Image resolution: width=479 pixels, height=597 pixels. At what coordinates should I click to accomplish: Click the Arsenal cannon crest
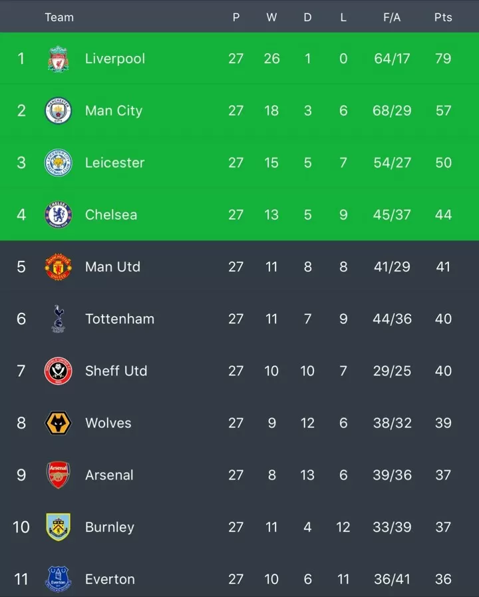point(58,475)
